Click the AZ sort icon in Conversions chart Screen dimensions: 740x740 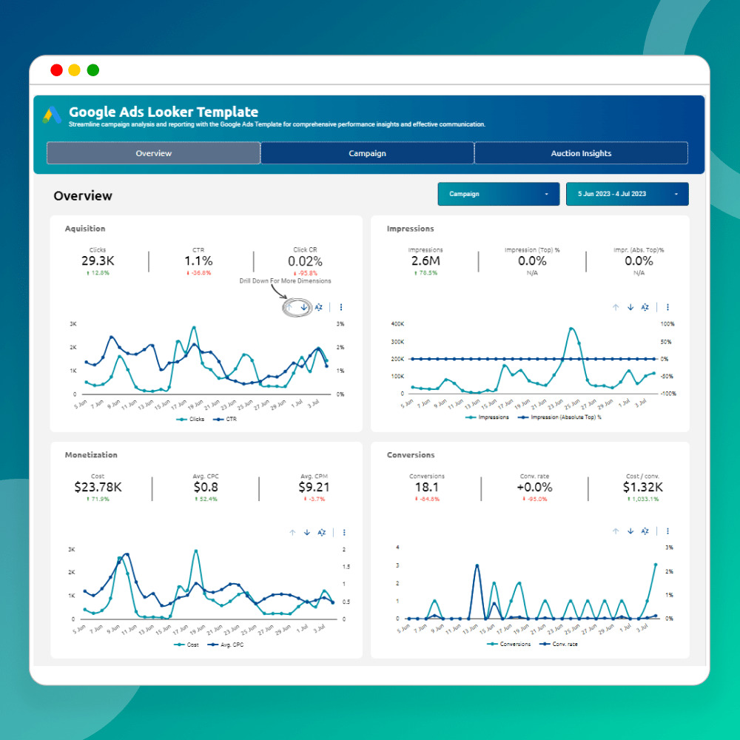coord(645,531)
